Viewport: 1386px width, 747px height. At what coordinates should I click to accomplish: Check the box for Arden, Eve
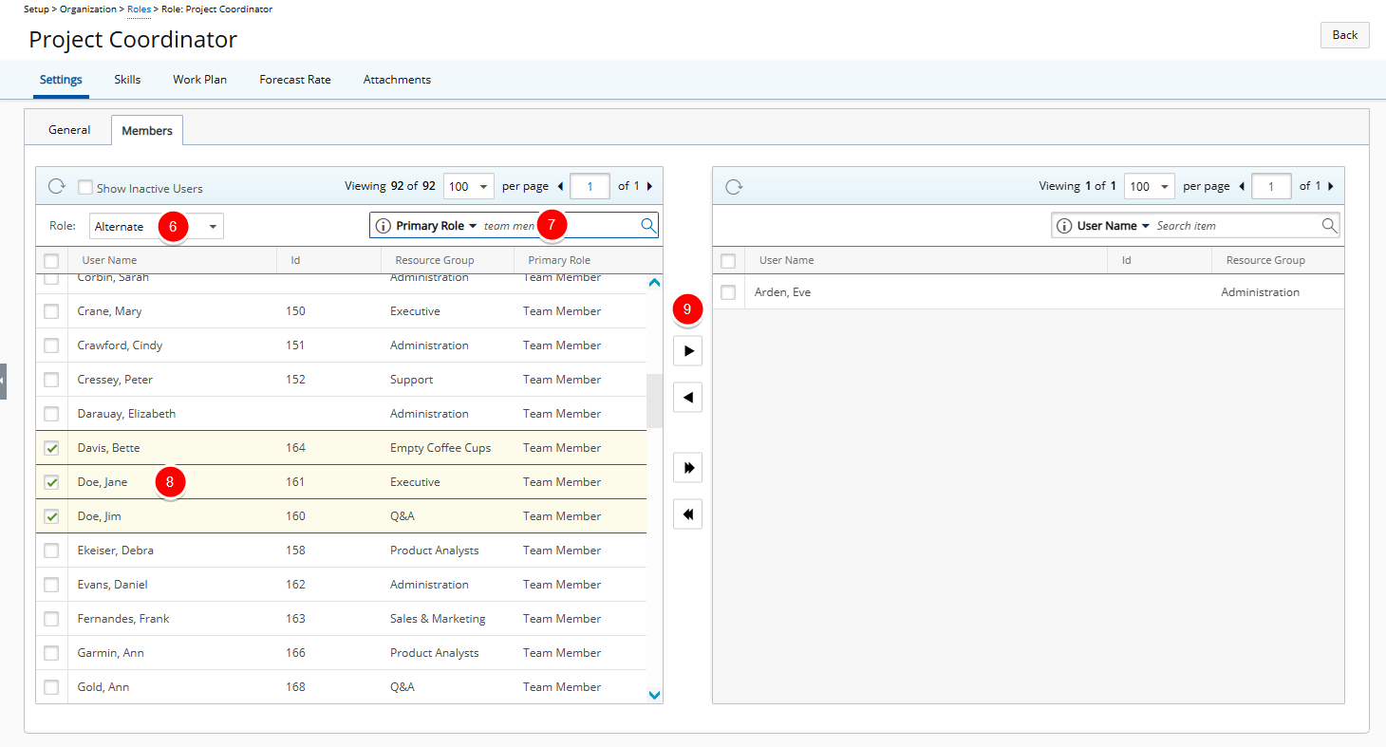[x=728, y=292]
